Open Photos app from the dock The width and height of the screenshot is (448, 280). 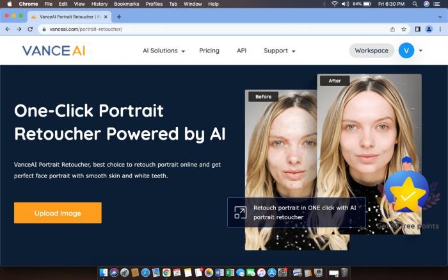[209, 272]
